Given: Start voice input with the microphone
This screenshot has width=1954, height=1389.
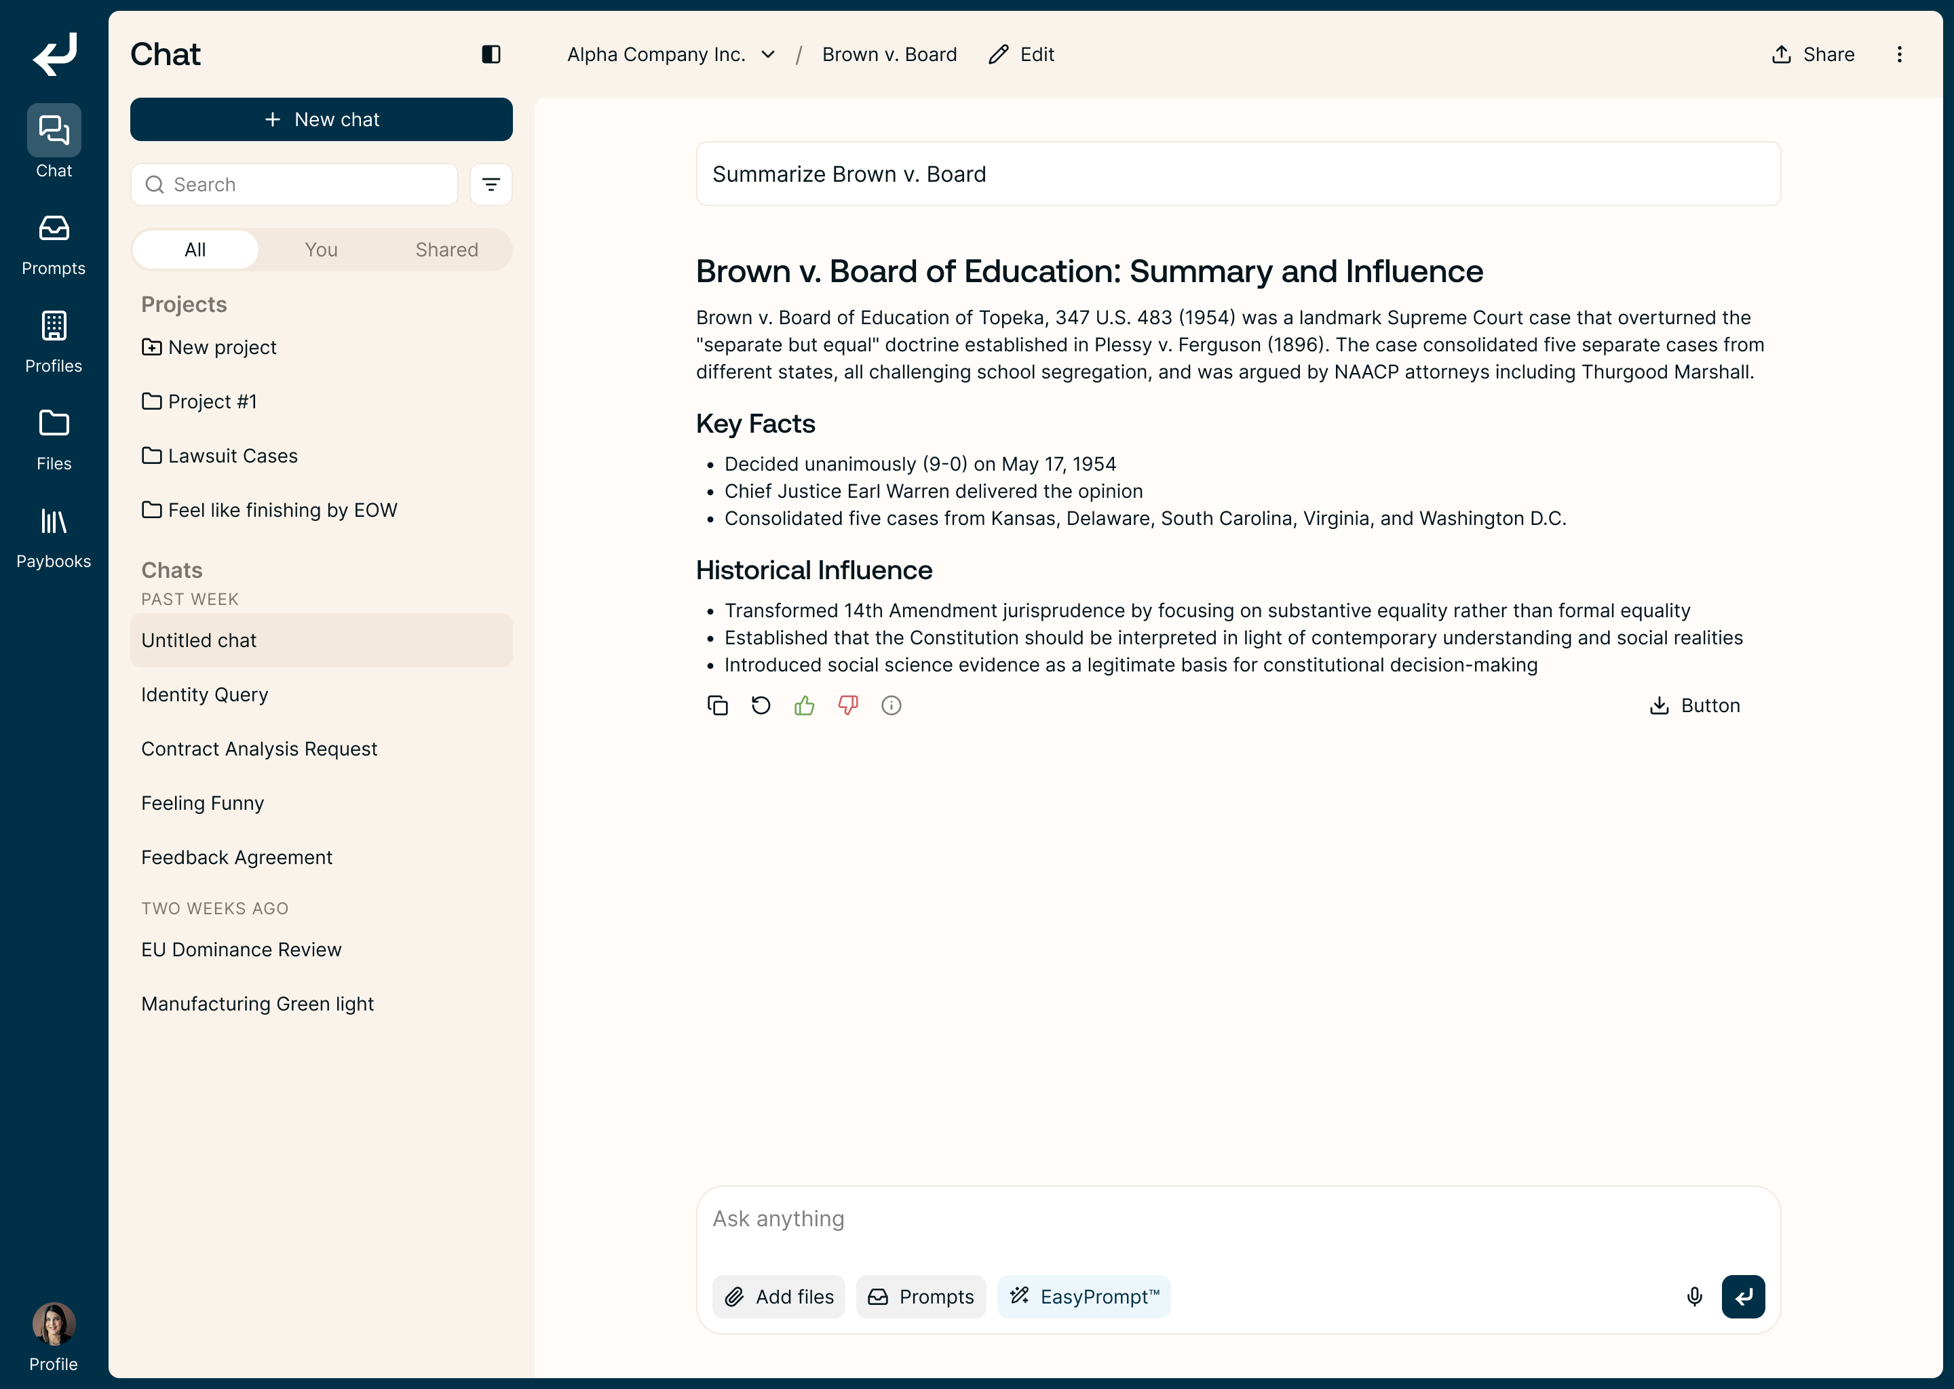Looking at the screenshot, I should 1694,1297.
